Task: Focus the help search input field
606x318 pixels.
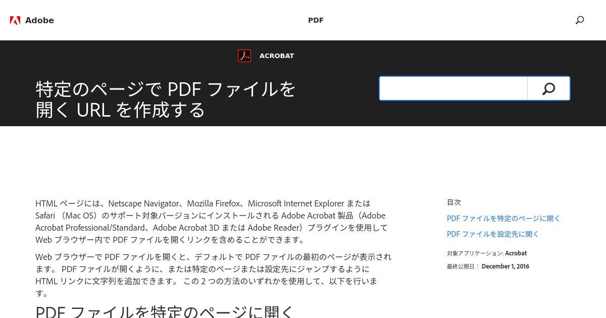Action: point(453,88)
